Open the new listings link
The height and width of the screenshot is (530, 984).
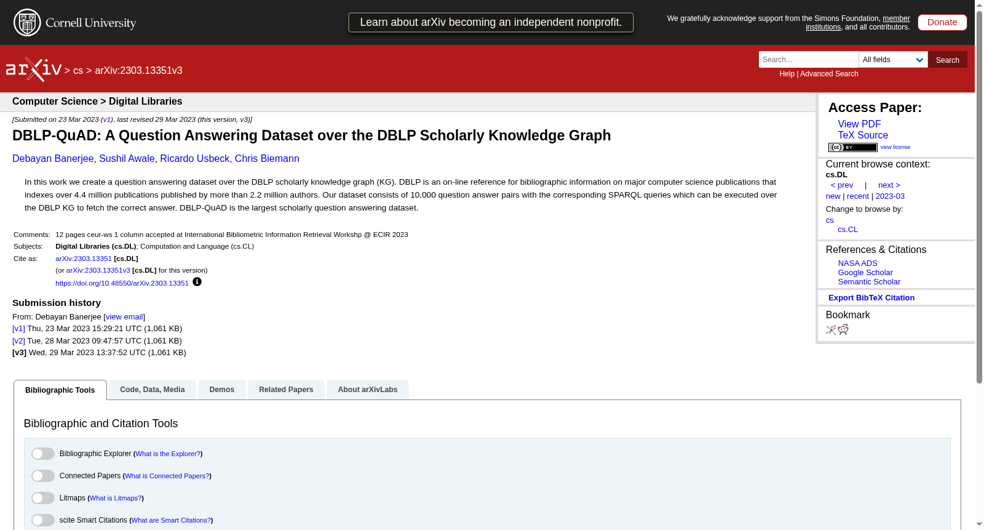pyautogui.click(x=833, y=196)
